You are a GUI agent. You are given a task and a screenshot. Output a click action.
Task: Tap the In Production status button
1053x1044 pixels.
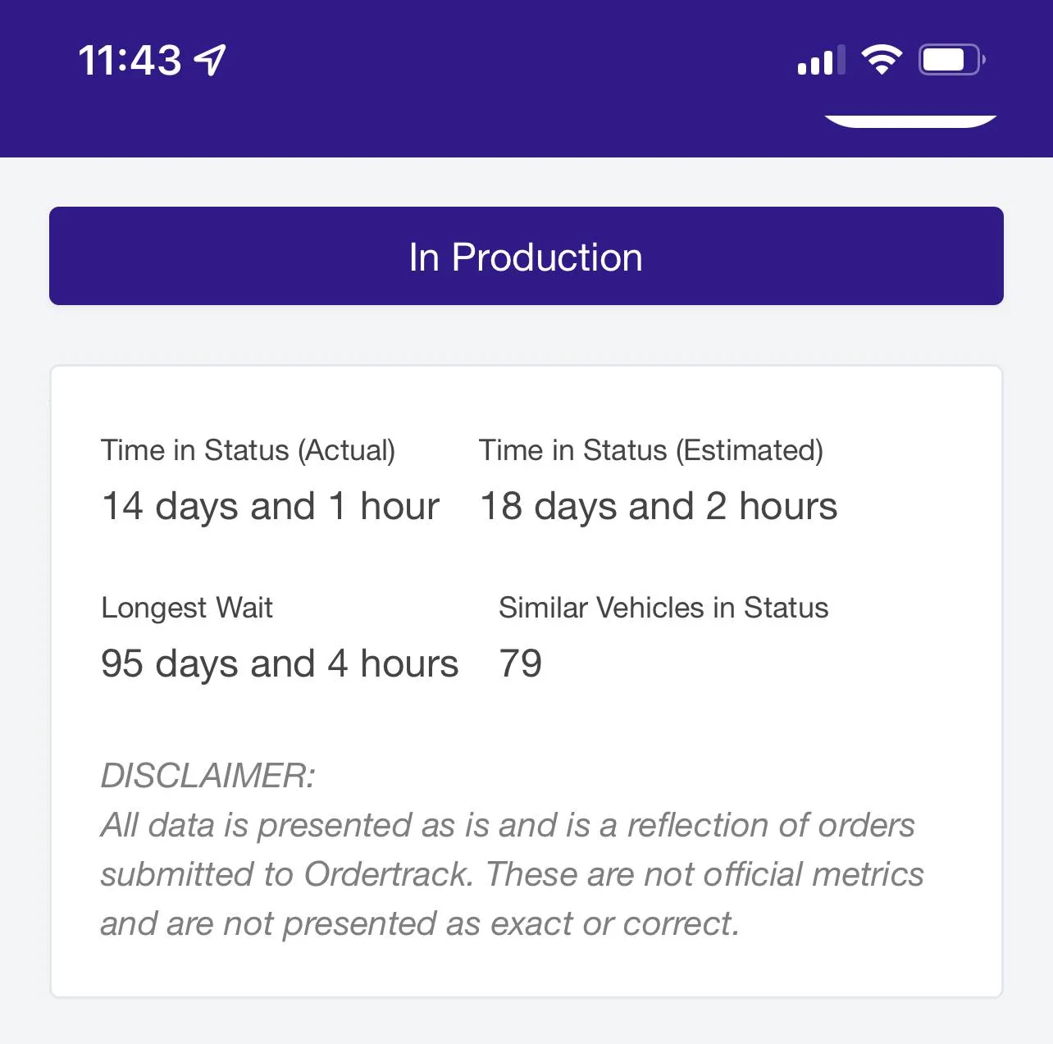(x=526, y=257)
